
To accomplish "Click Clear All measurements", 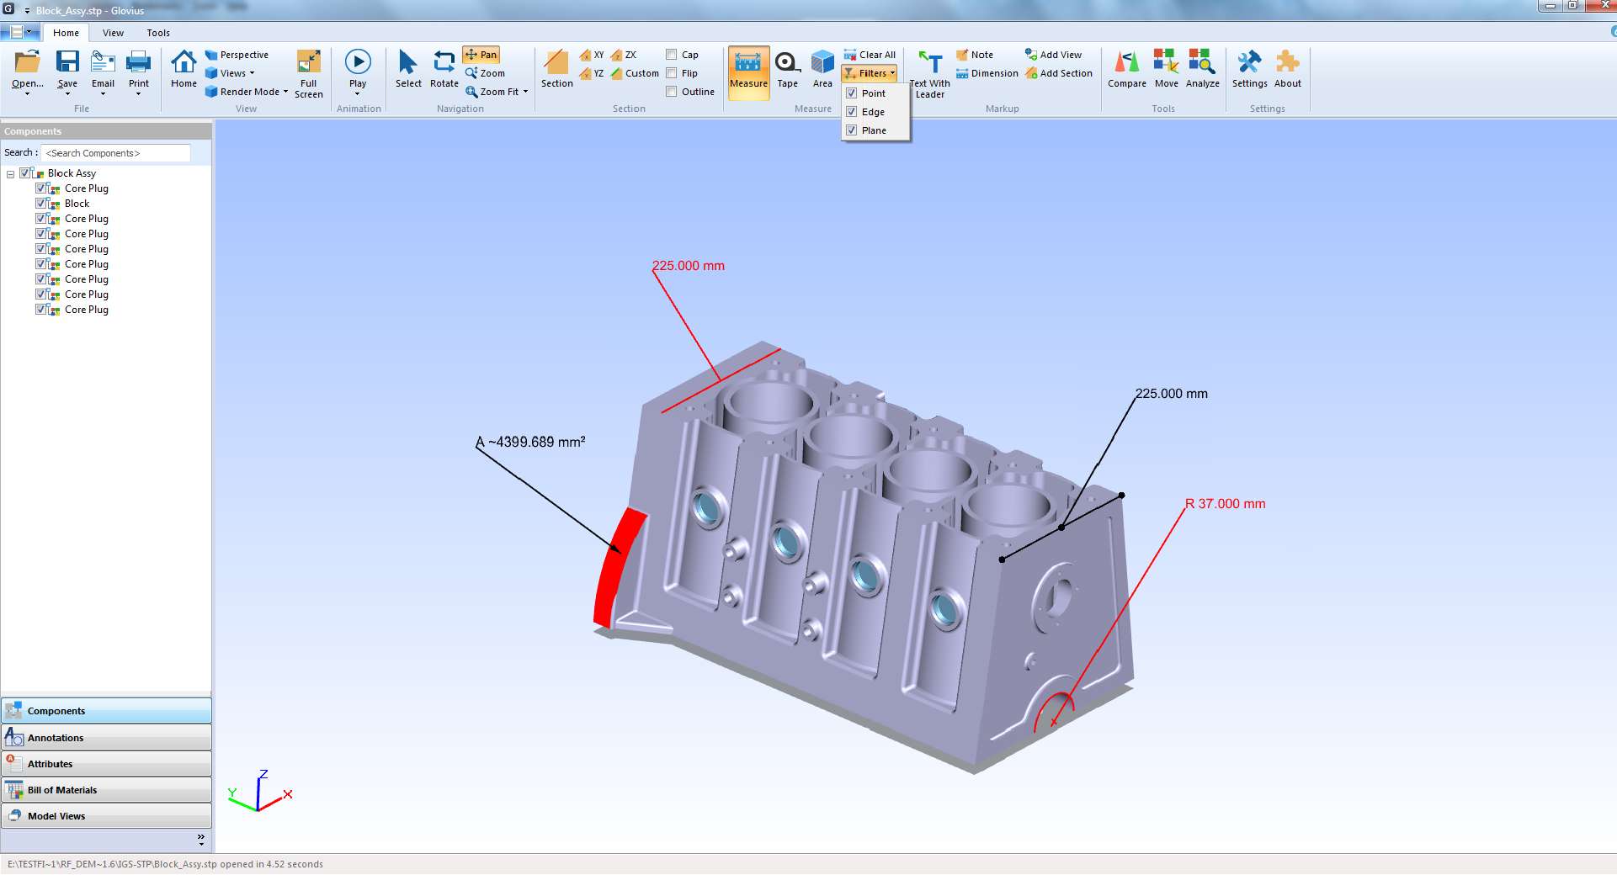I will click(870, 55).
